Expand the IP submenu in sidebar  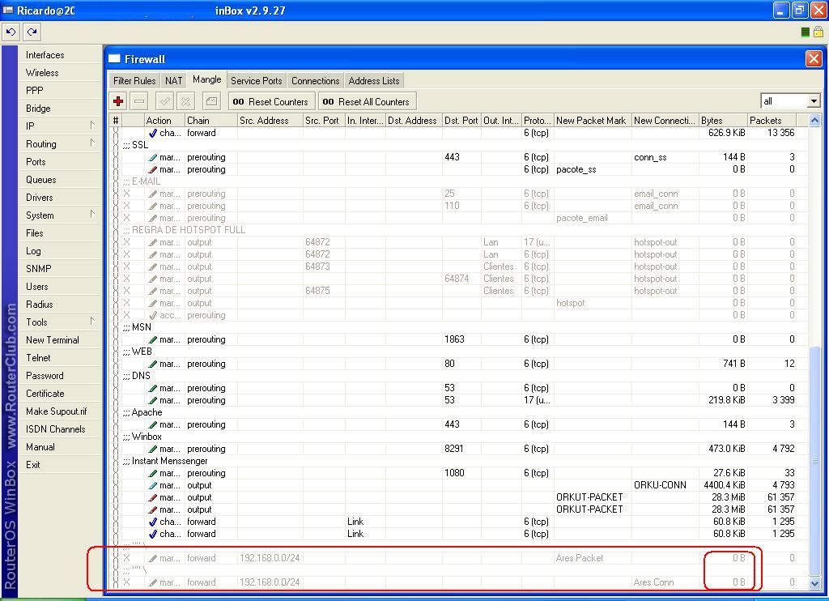[91, 126]
